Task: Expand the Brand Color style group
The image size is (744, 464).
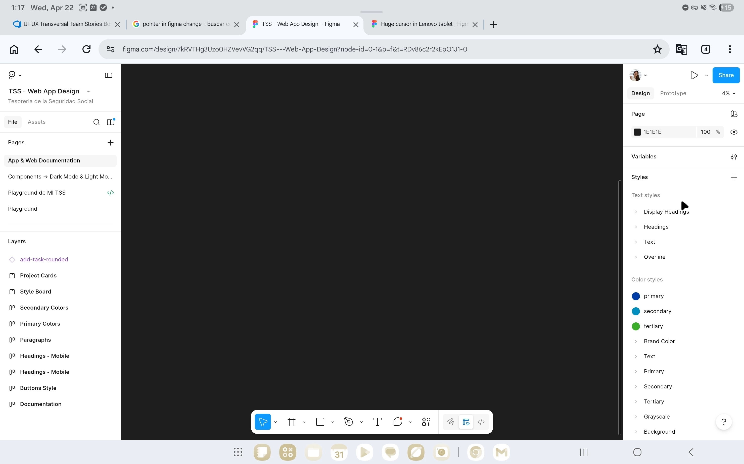Action: [x=636, y=341]
